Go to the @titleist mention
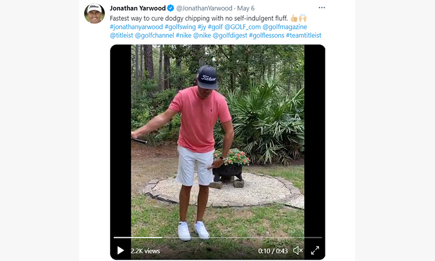This screenshot has width=435, height=261. point(122,35)
